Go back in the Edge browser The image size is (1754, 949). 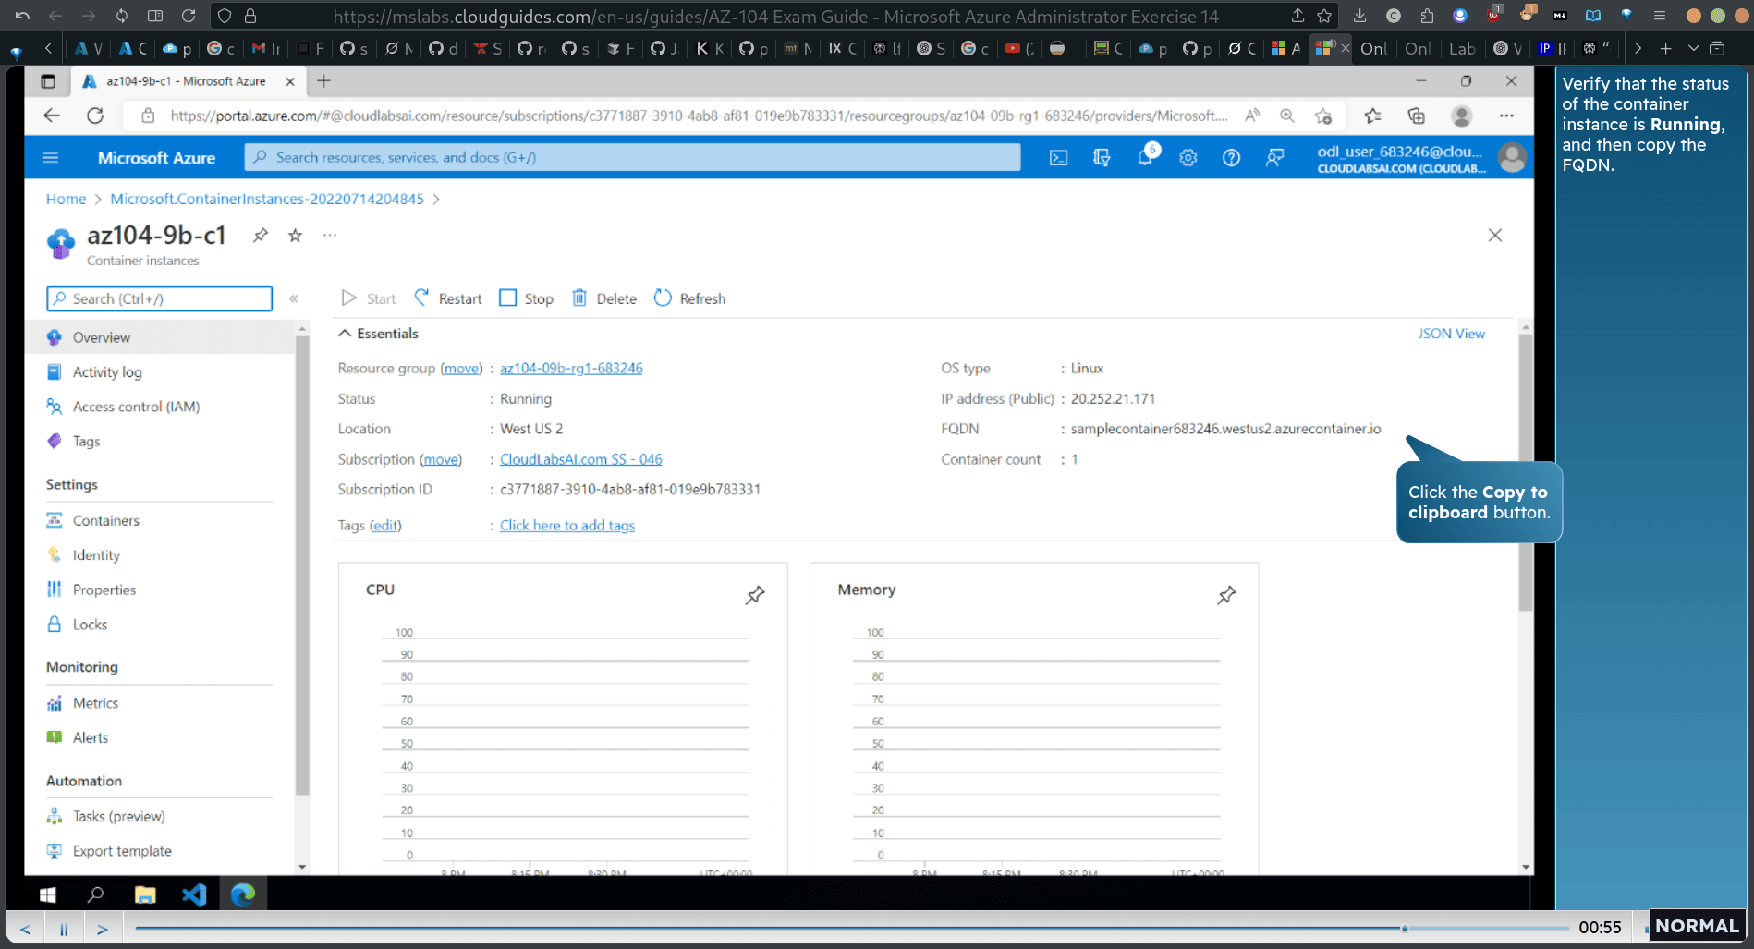pos(52,116)
